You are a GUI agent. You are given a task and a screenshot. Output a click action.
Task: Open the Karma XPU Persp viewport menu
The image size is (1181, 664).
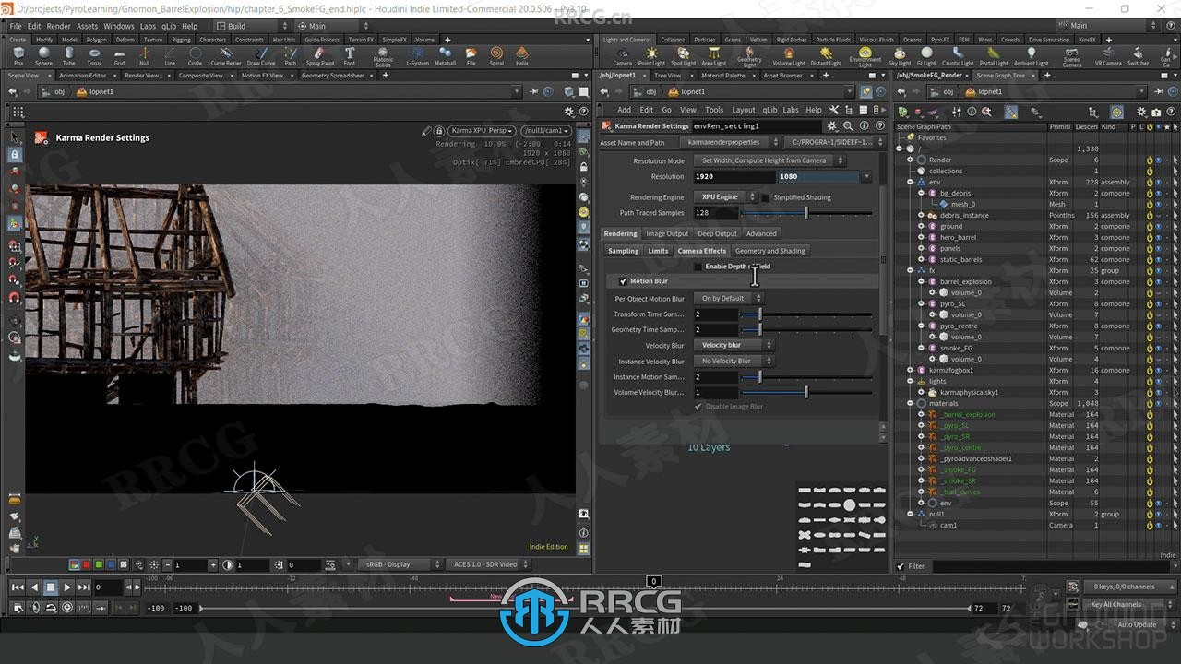tap(481, 131)
